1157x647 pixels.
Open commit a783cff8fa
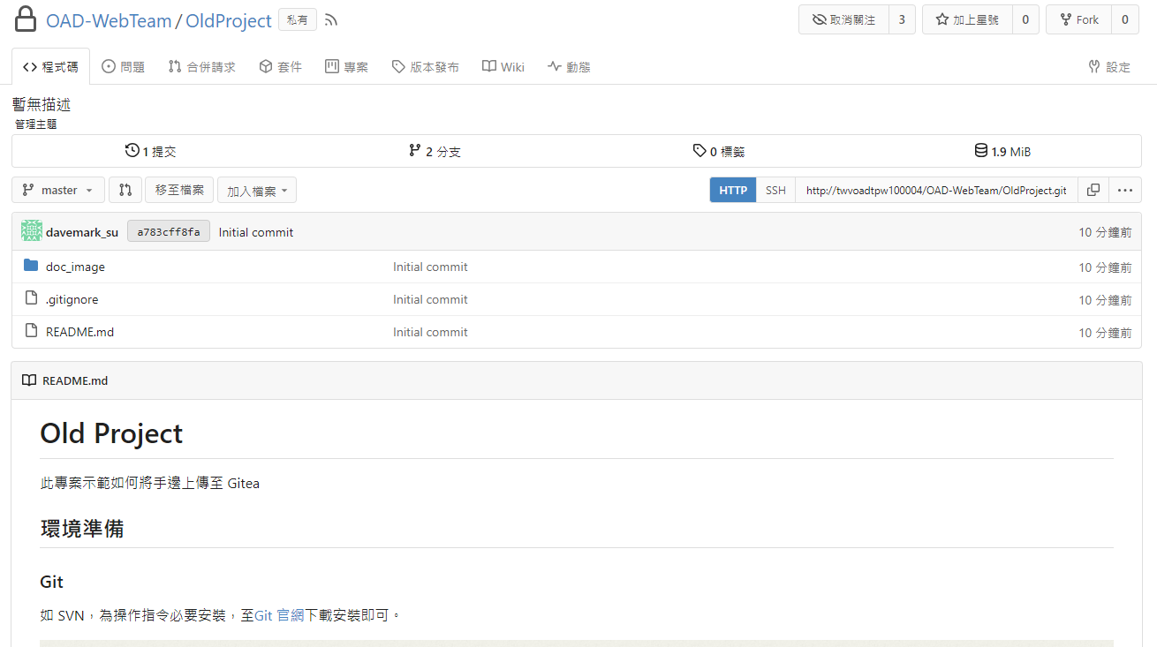(x=168, y=232)
